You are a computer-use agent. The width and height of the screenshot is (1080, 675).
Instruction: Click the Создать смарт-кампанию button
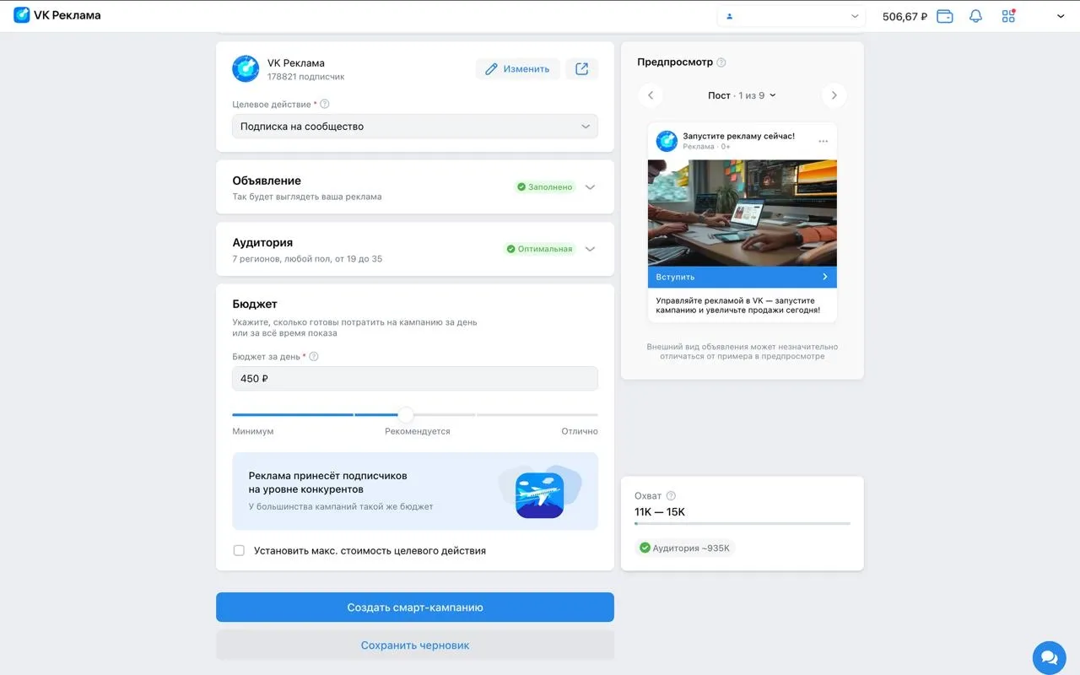click(415, 607)
